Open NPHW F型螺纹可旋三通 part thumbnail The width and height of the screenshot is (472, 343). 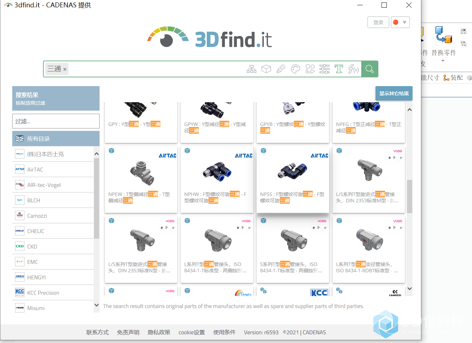217,171
